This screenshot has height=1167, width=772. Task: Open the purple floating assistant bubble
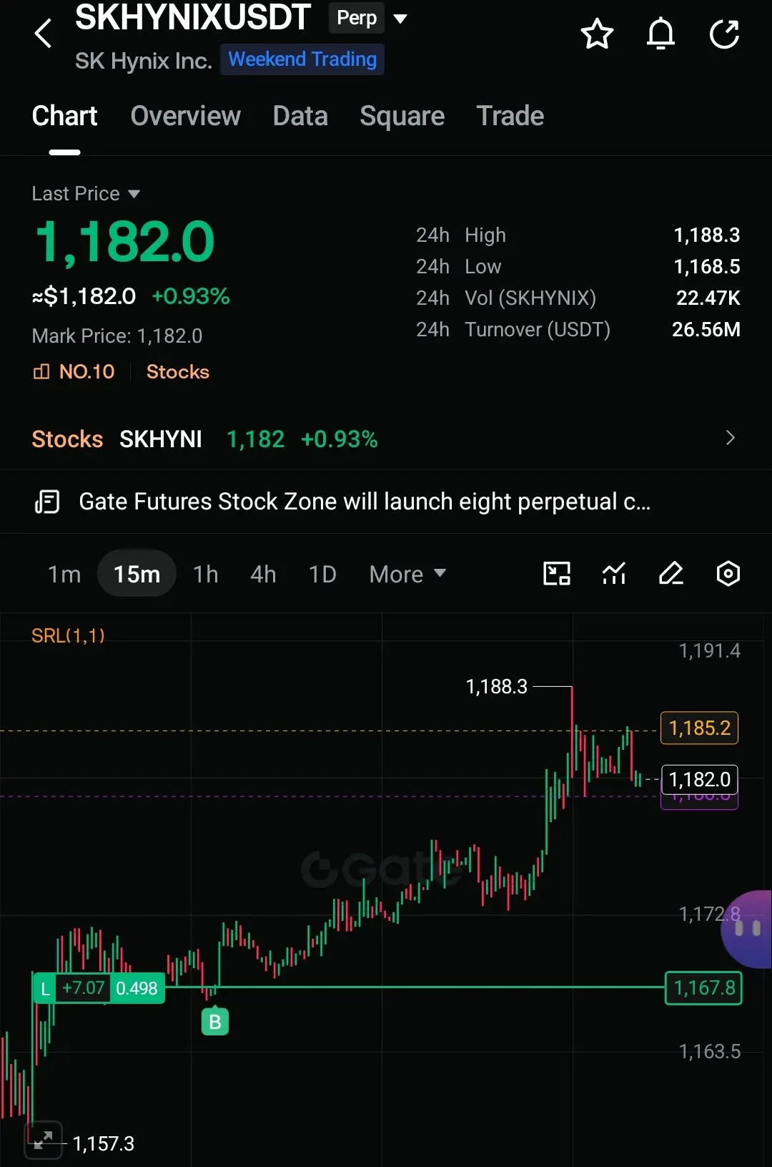point(747,929)
